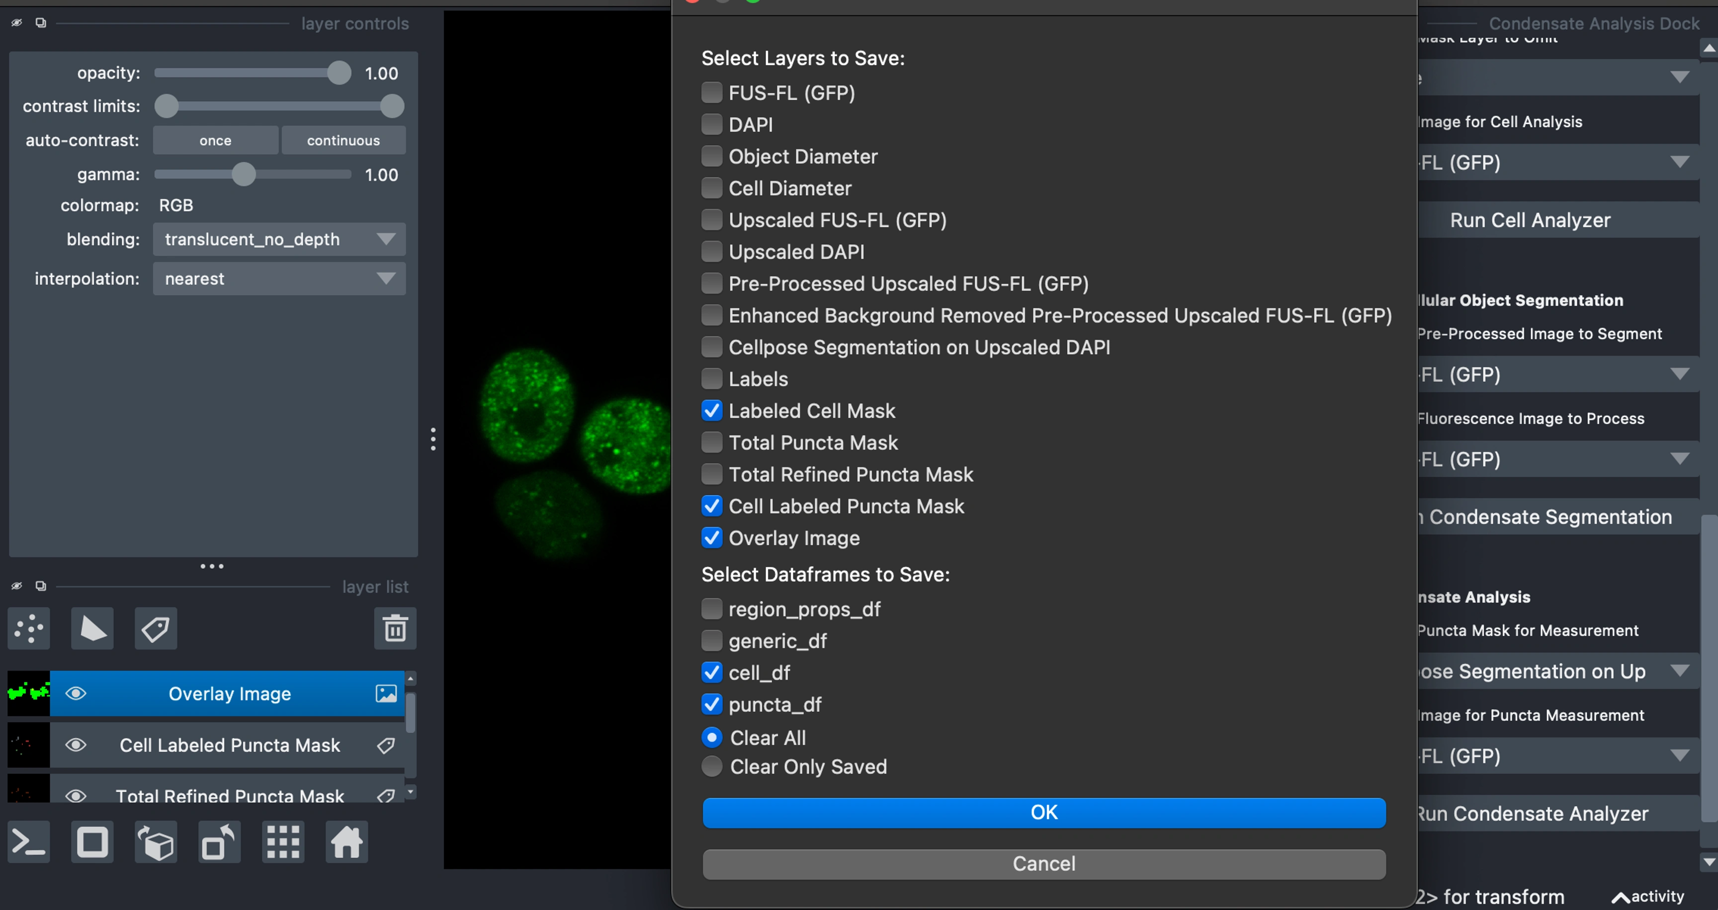
Task: Adjust the gamma slider handle
Action: click(244, 174)
